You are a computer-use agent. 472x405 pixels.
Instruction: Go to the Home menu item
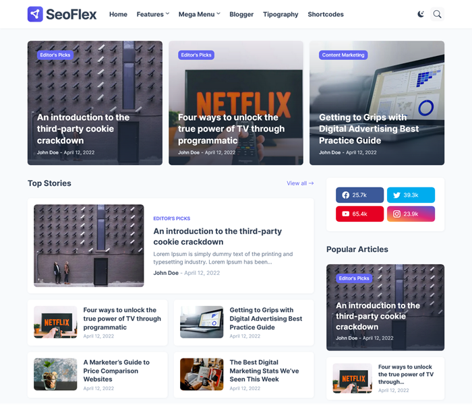coord(118,14)
